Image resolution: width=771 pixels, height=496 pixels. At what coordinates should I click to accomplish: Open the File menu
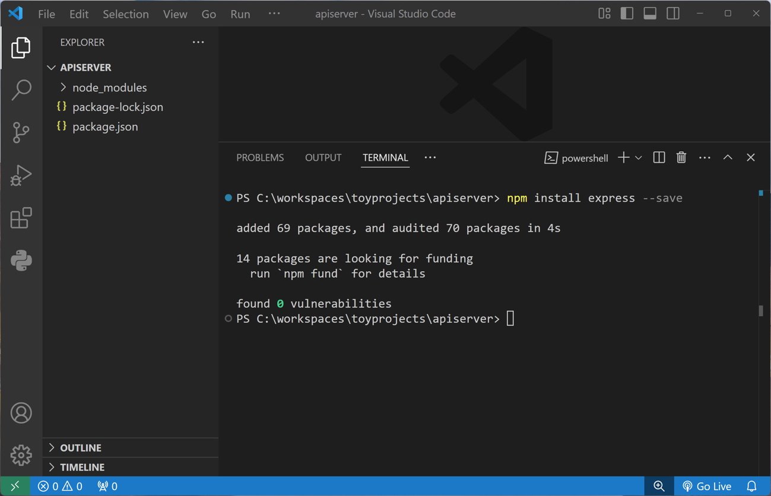coord(46,14)
